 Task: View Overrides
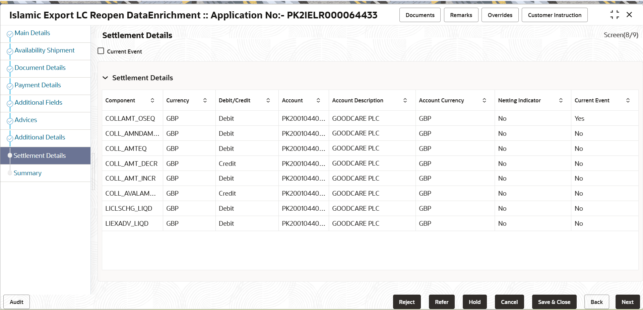(500, 15)
